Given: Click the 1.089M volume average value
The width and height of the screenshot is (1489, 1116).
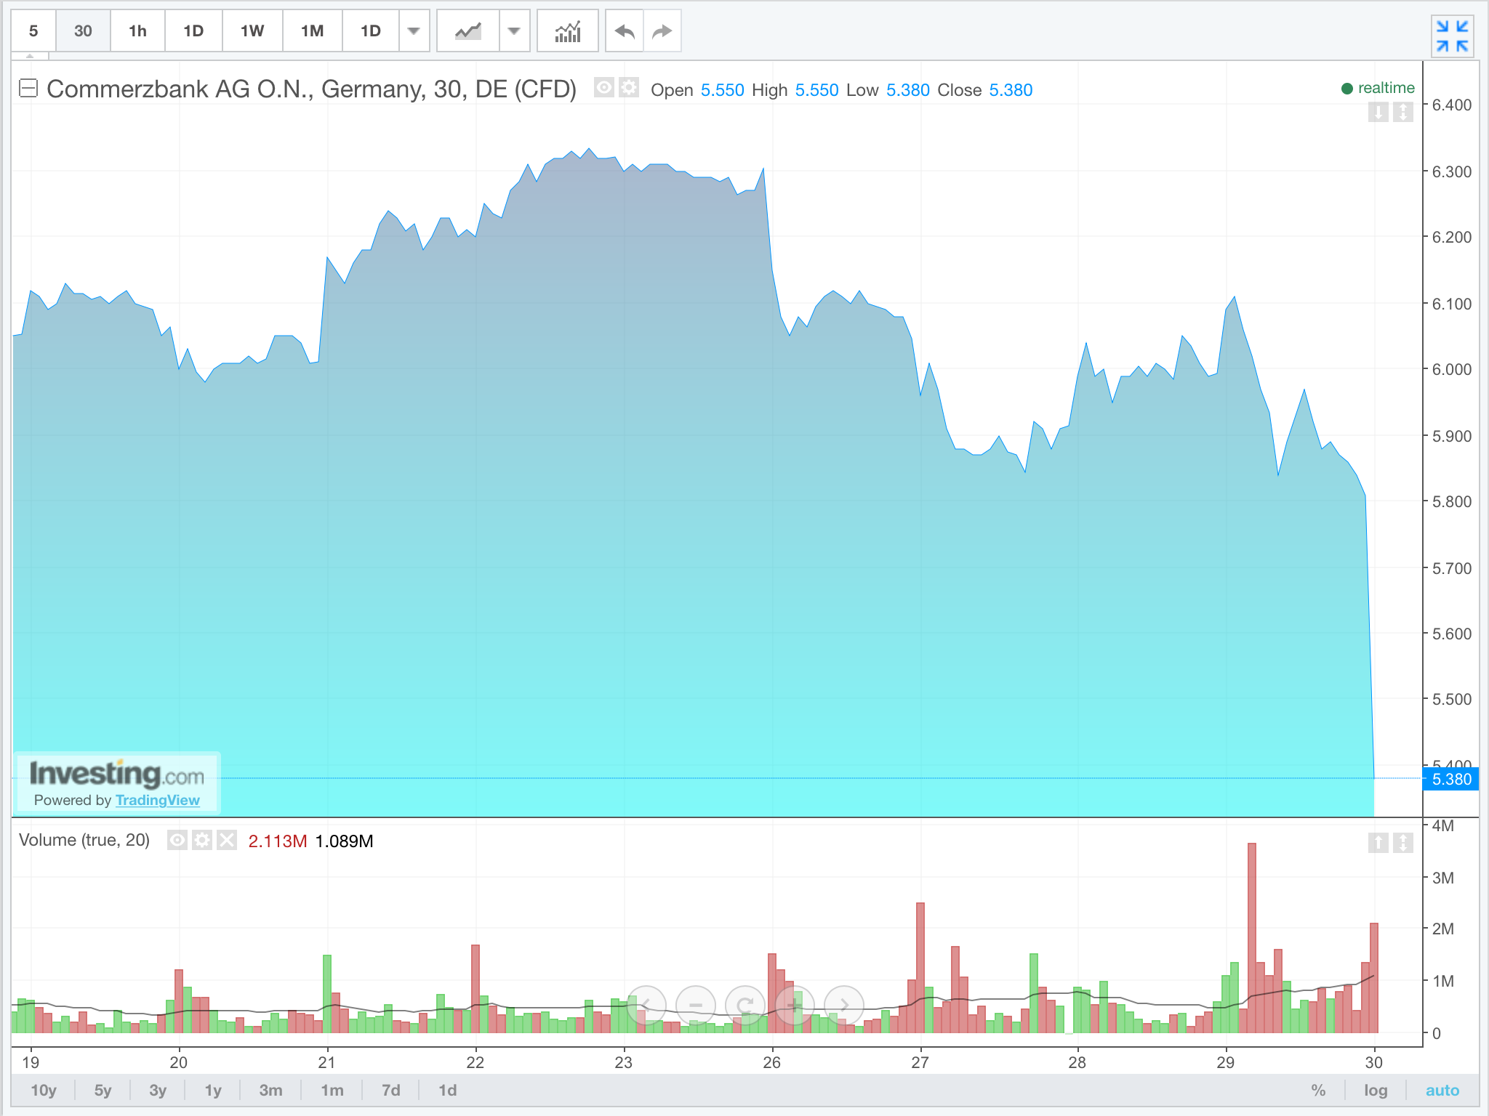Looking at the screenshot, I should coord(344,841).
